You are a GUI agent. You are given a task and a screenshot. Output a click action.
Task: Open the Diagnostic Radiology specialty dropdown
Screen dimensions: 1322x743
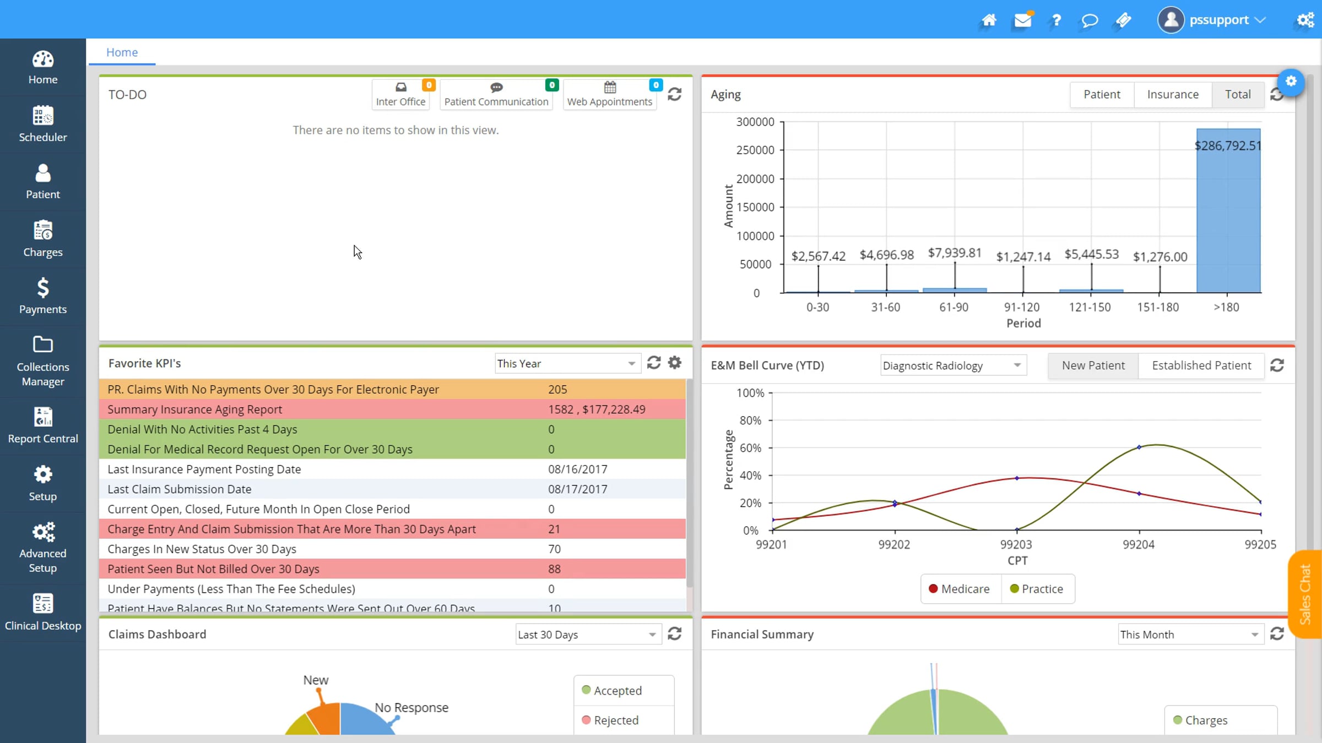[x=953, y=365]
